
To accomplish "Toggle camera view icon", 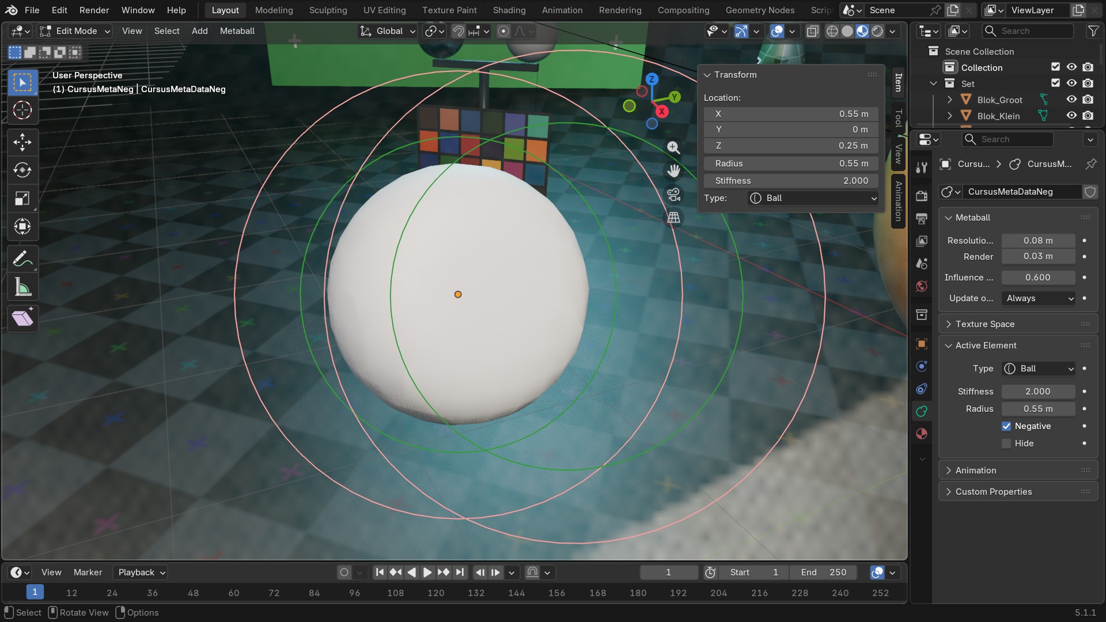I will 673,195.
